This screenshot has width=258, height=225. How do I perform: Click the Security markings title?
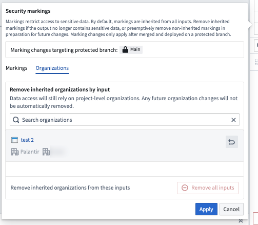28,11
